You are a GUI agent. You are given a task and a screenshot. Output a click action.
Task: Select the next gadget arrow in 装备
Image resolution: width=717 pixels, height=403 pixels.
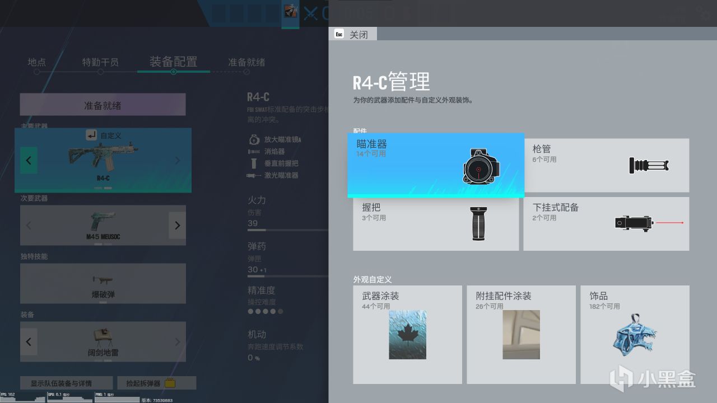tap(178, 341)
